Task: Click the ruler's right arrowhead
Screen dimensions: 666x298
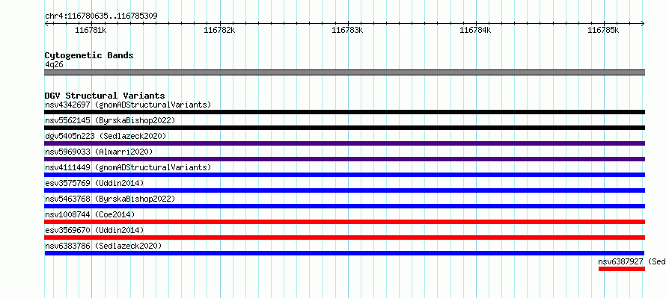Action: [643, 23]
